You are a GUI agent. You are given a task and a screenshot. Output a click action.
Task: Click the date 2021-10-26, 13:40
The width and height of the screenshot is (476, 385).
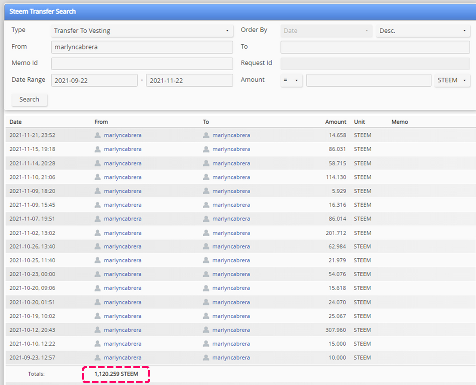32,246
